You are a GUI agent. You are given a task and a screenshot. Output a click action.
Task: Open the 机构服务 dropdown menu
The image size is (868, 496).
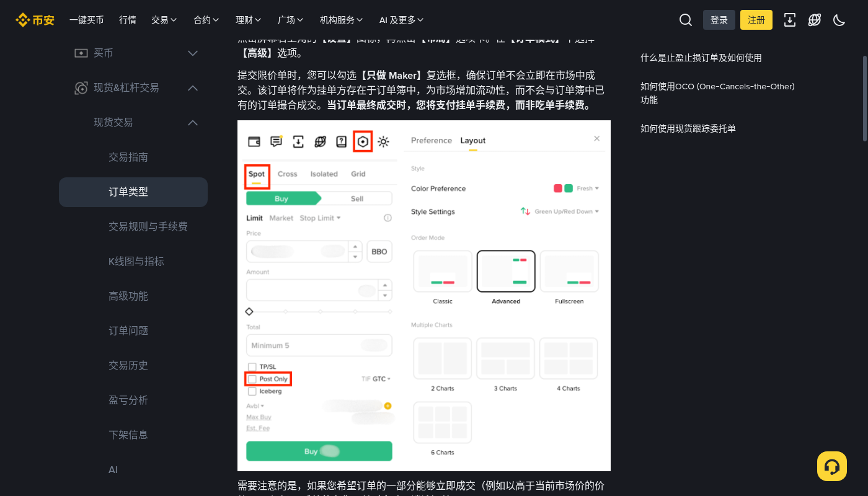[x=342, y=20]
